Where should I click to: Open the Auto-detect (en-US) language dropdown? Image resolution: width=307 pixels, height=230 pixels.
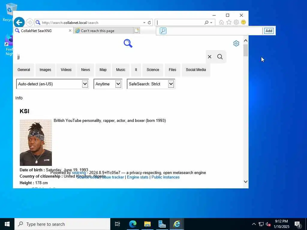click(x=52, y=84)
